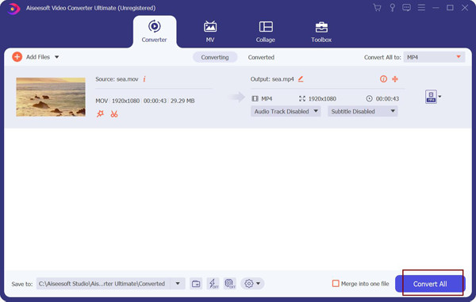Expand the format profile dropdown arrow
The width and height of the screenshot is (476, 302).
click(x=440, y=97)
